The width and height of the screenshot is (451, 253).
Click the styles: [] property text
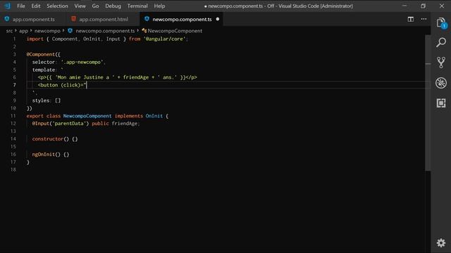tap(47, 100)
